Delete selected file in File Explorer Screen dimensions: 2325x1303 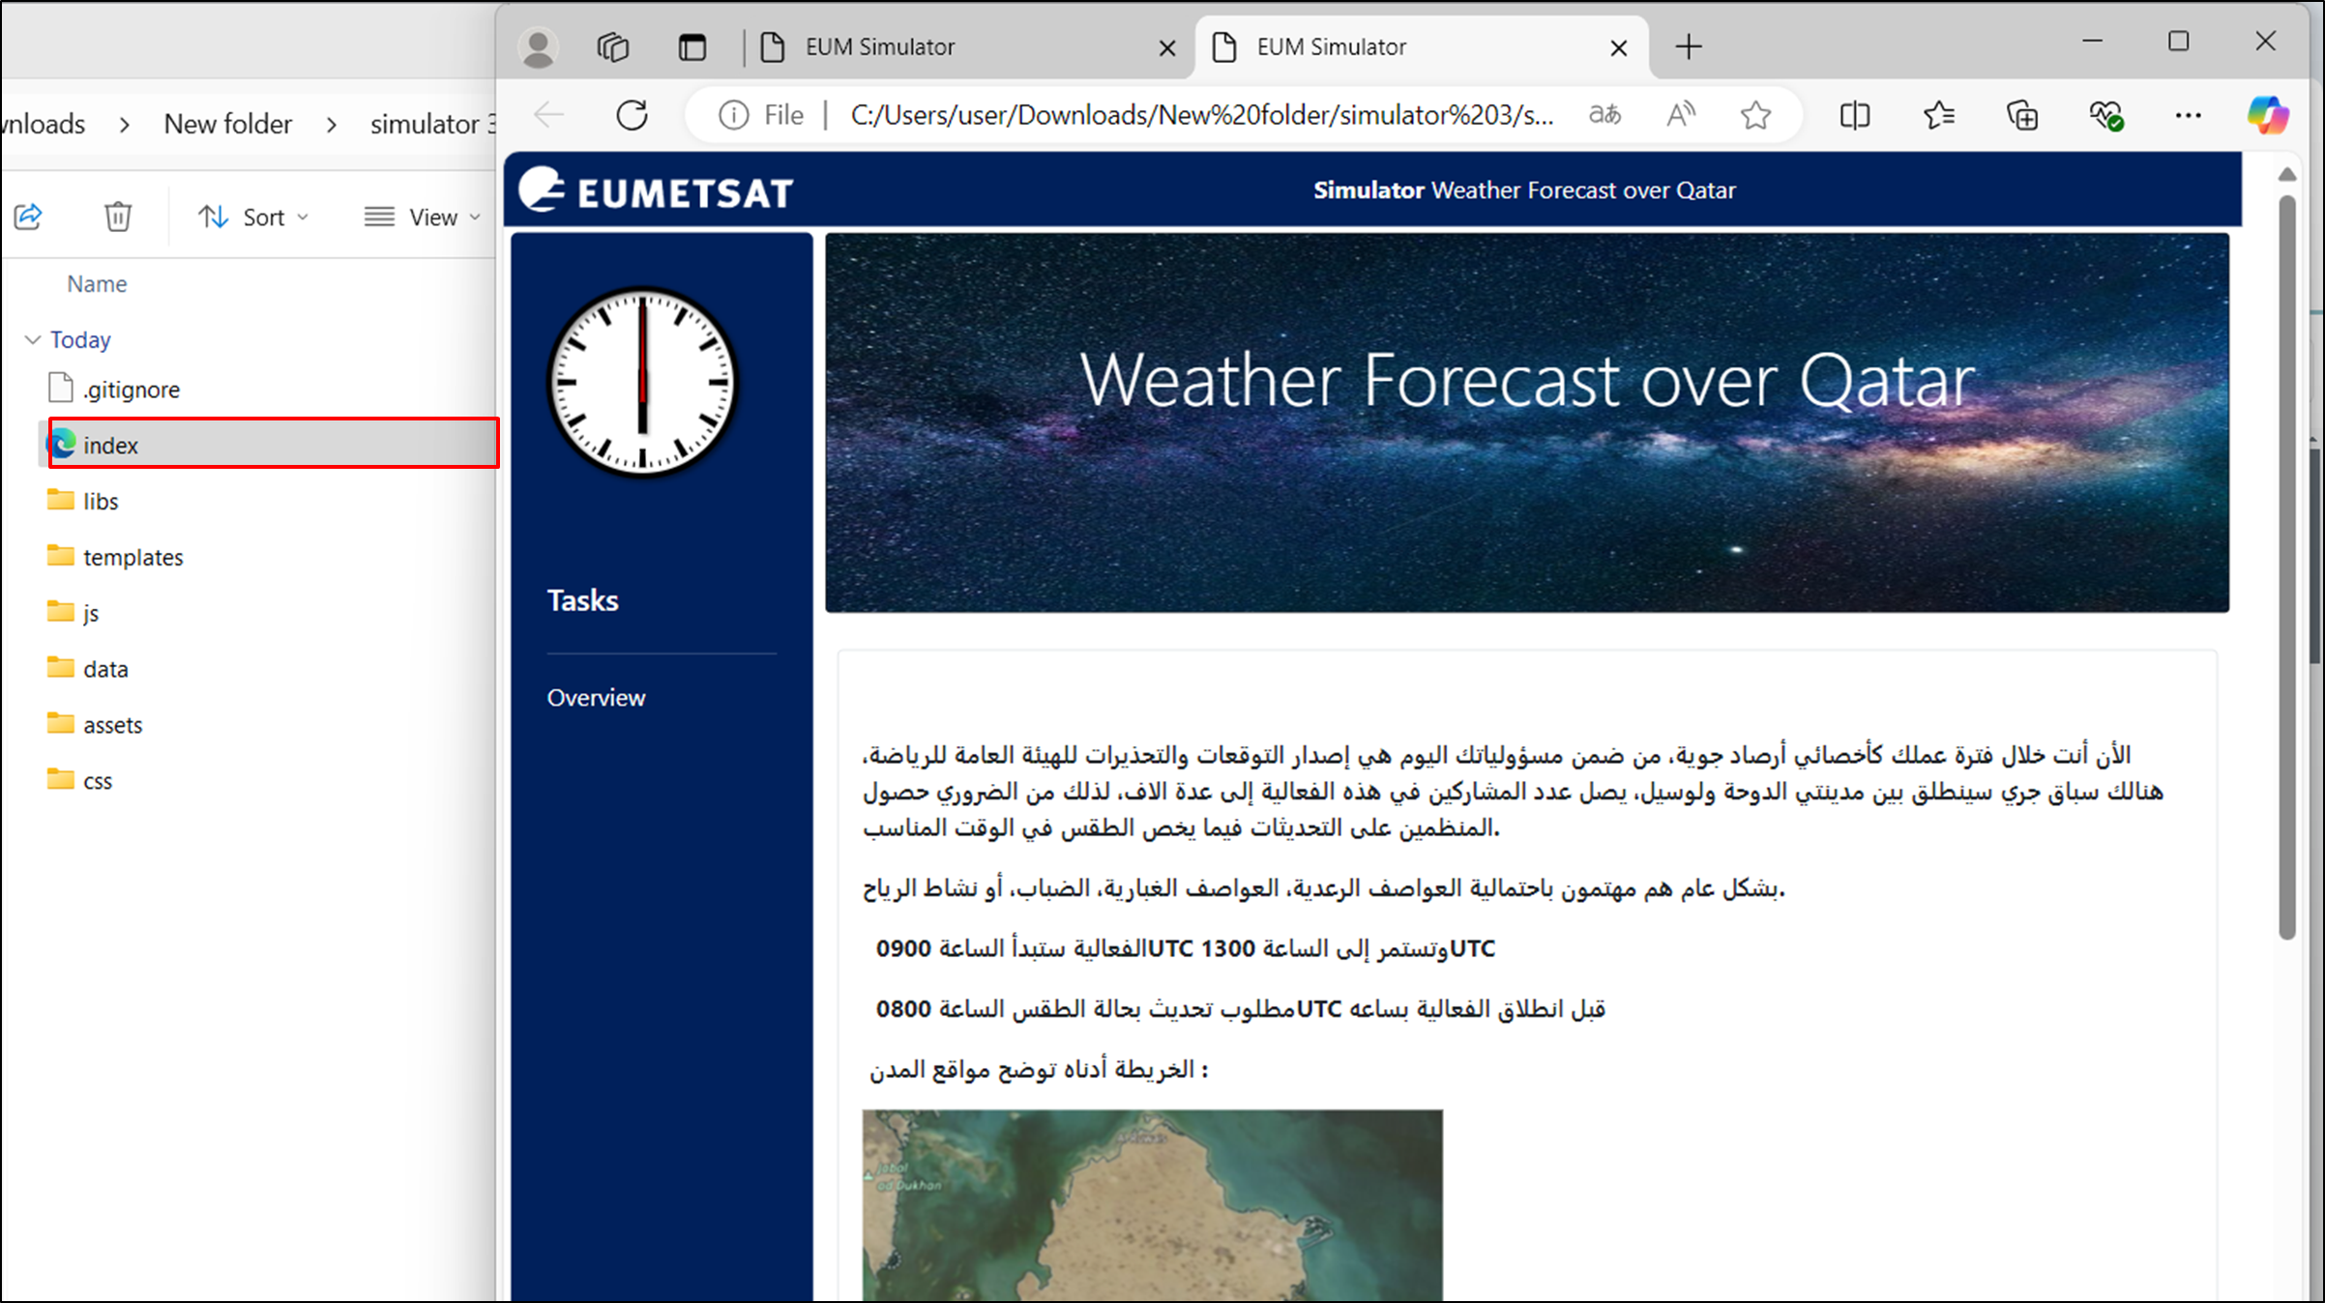coord(118,217)
